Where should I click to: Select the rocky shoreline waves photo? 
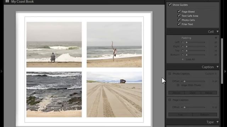tap(54, 94)
